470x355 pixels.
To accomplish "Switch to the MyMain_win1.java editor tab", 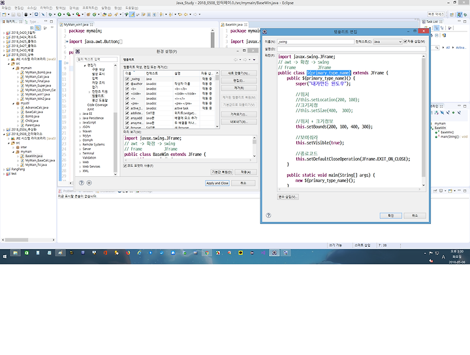I will pyautogui.click(x=76, y=25).
